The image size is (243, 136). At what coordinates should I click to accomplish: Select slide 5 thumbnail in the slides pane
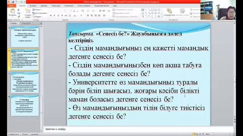pos(25,37)
